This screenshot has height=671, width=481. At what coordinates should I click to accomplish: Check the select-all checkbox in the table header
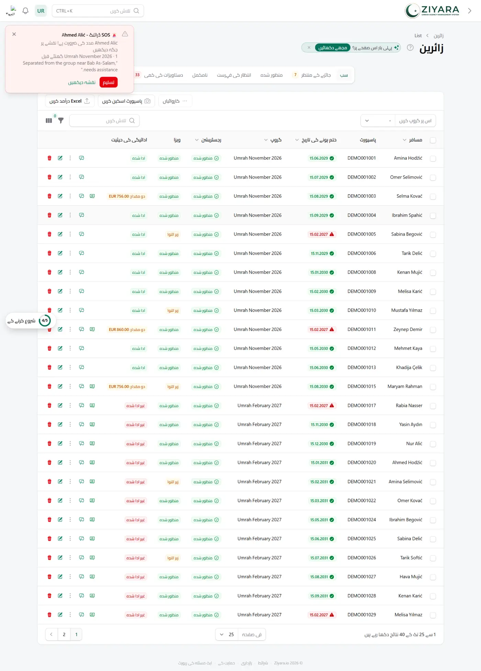pyautogui.click(x=433, y=140)
